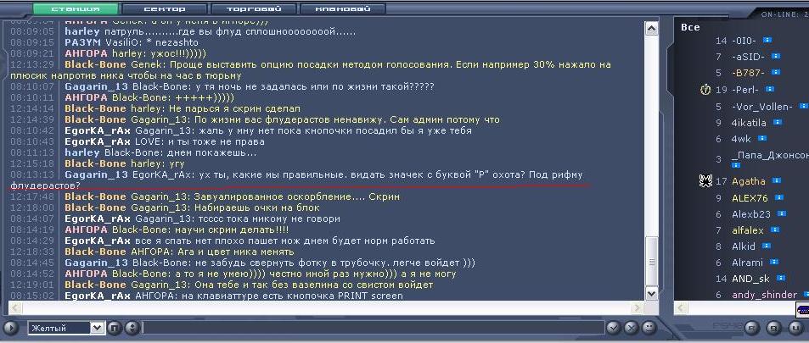Select player ALEX76 in the user list
Image resolution: width=809 pixels, height=343 pixels.
coord(749,197)
